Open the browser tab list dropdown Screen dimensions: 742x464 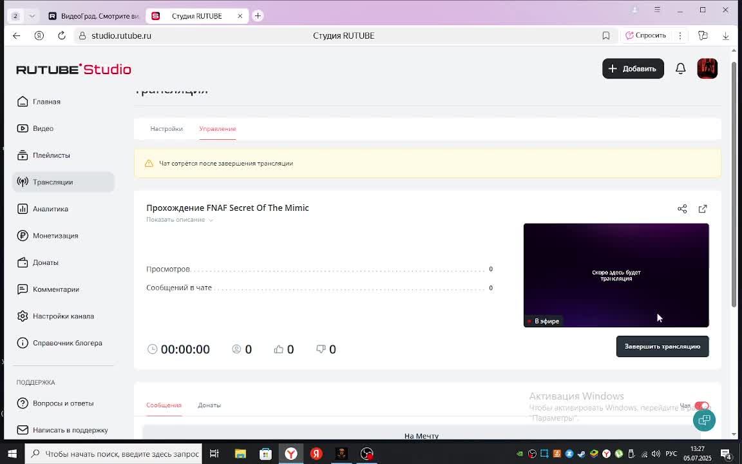tap(32, 16)
